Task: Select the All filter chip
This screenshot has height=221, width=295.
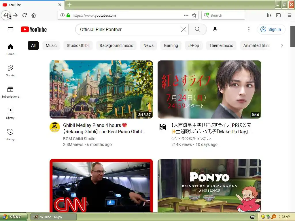Action: [x=33, y=45]
